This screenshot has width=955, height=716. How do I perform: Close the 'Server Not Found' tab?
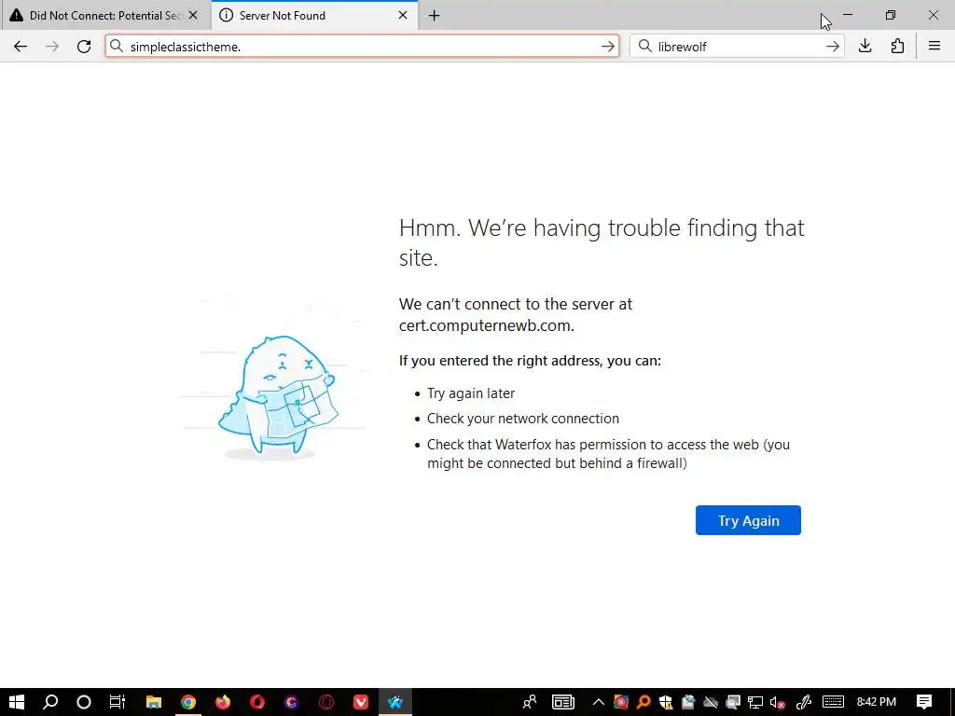[x=403, y=15]
